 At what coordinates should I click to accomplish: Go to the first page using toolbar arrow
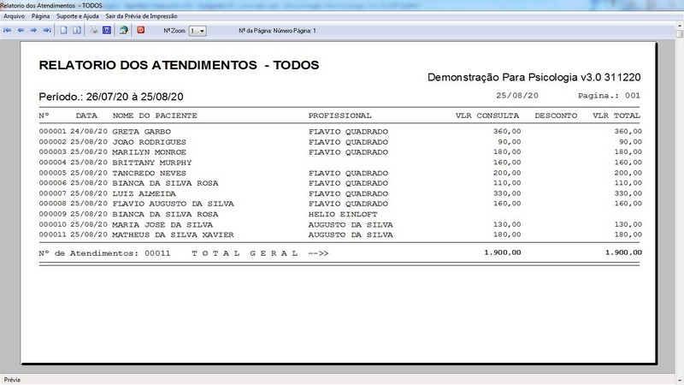coord(8,31)
